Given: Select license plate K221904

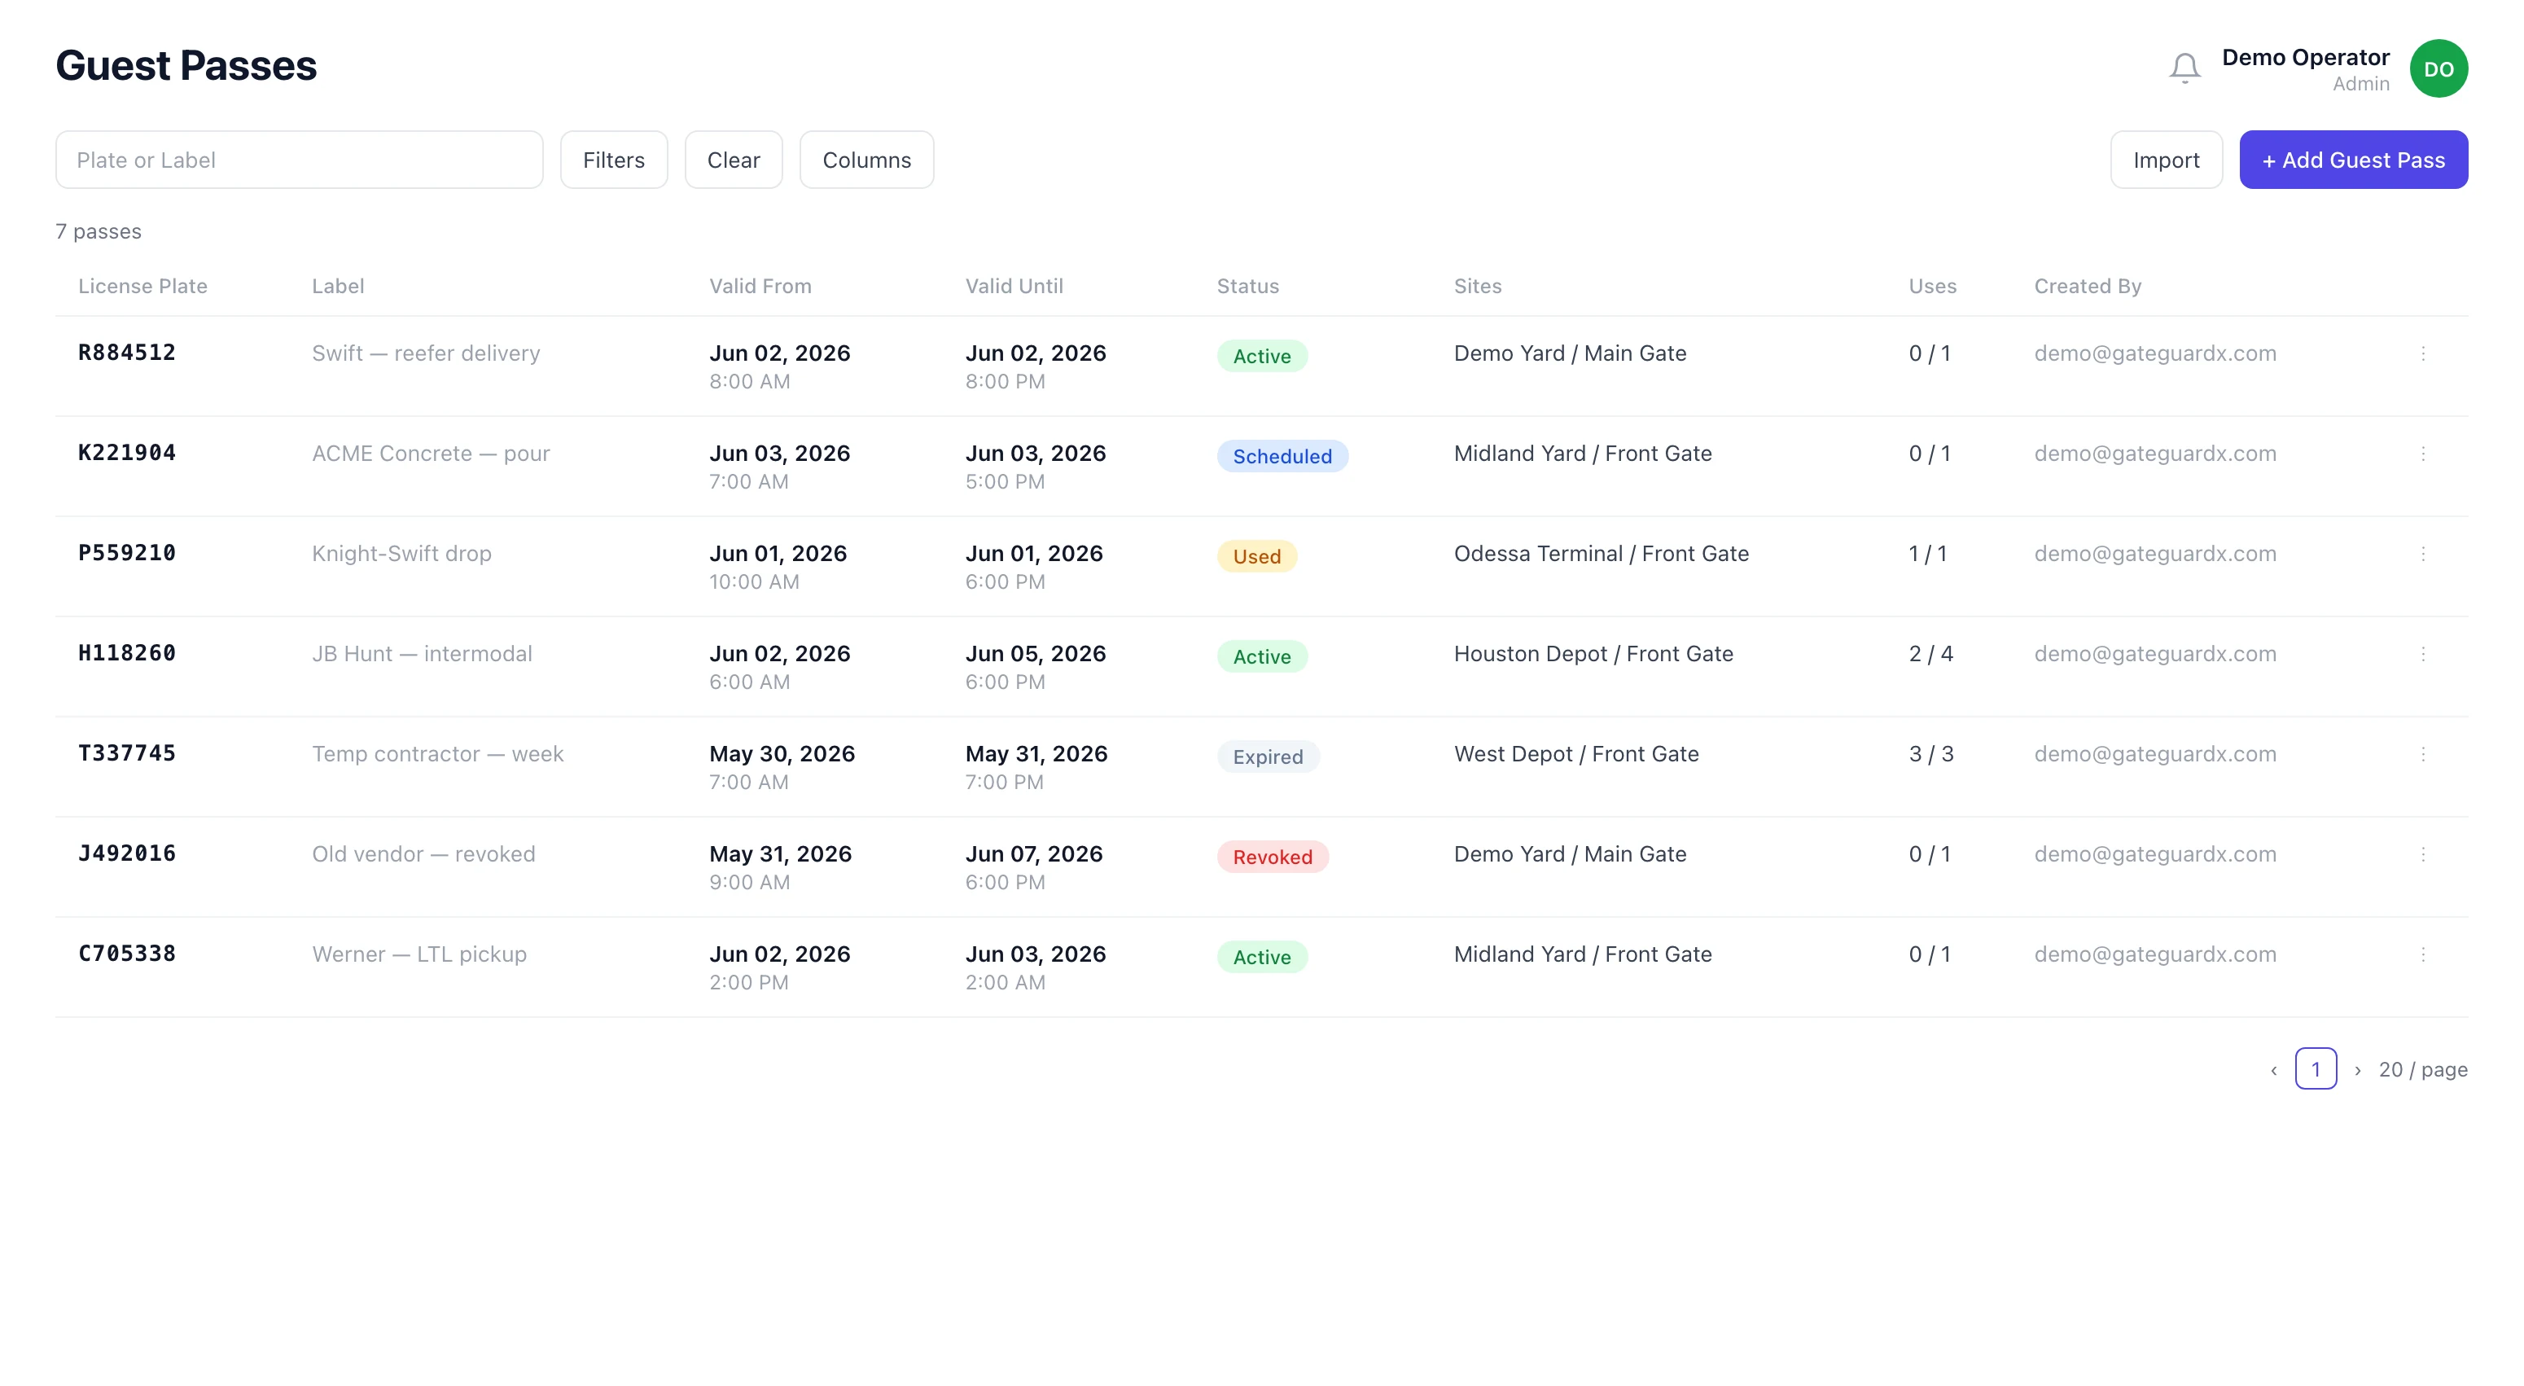Looking at the screenshot, I should click(126, 452).
